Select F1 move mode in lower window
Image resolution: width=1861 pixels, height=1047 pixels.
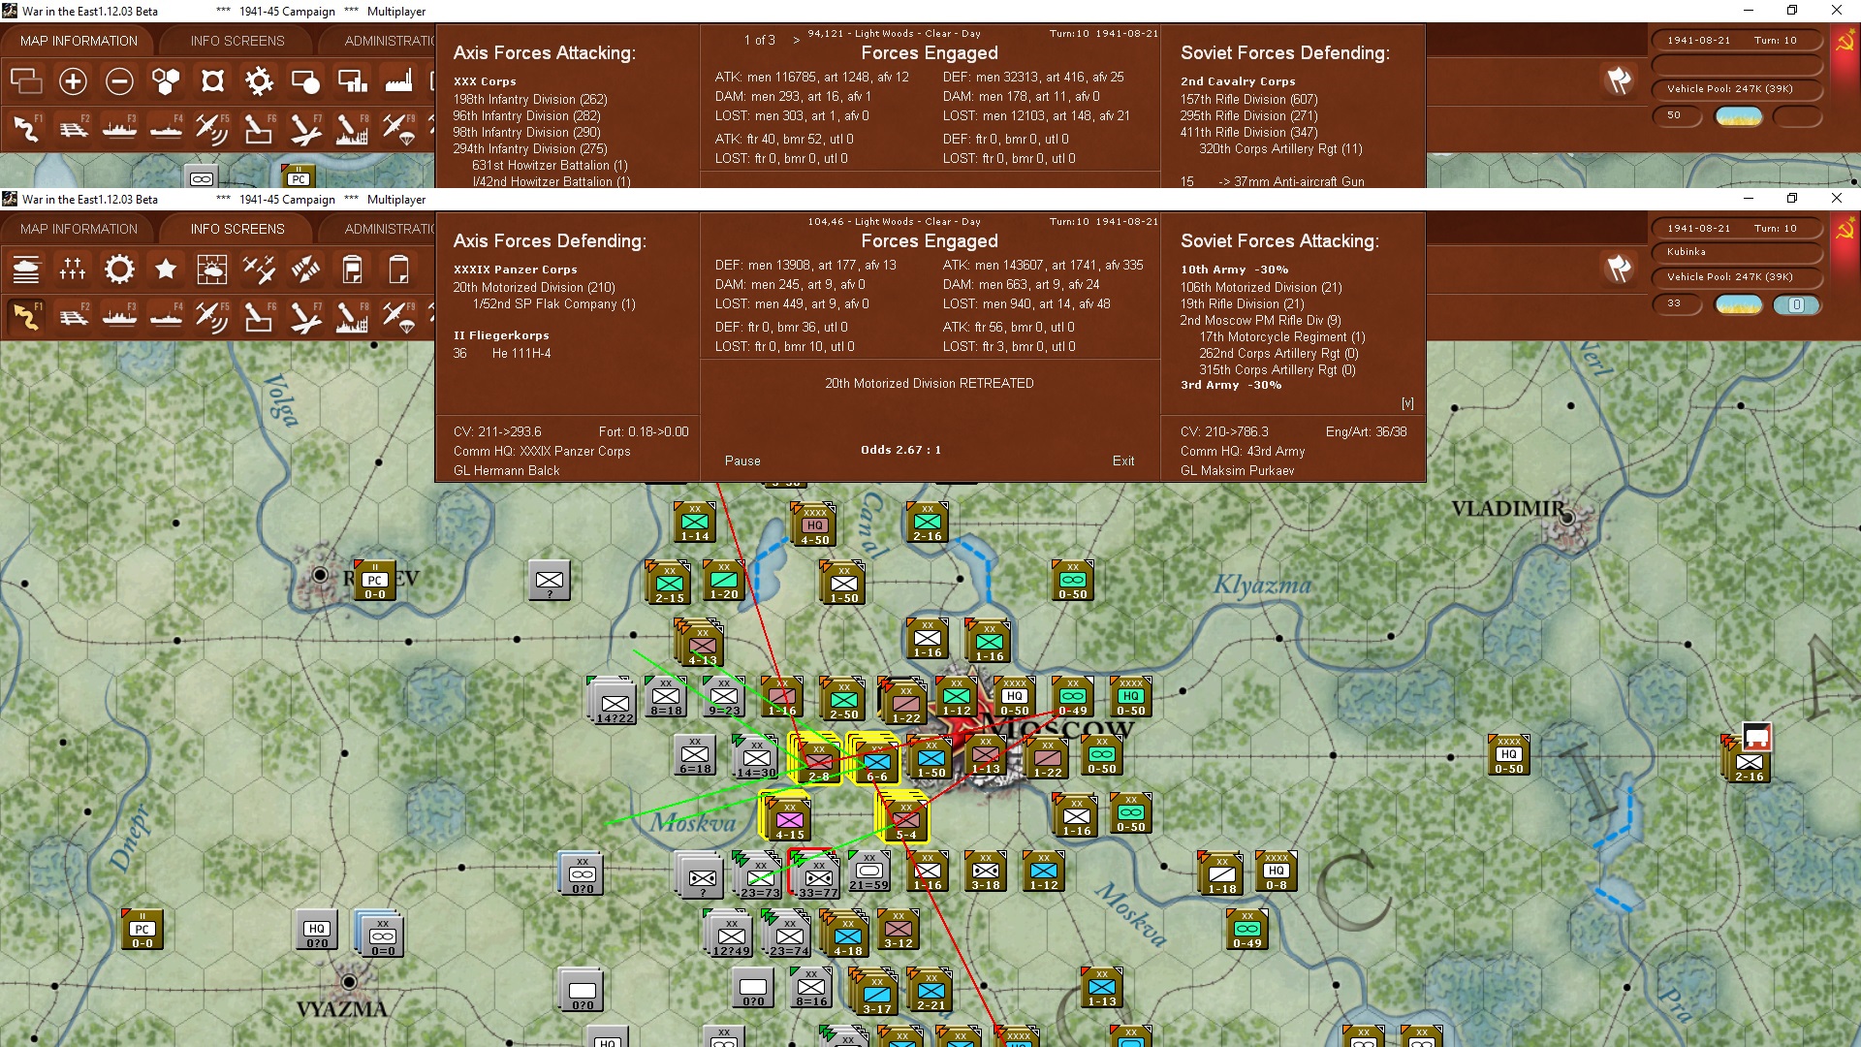(26, 317)
